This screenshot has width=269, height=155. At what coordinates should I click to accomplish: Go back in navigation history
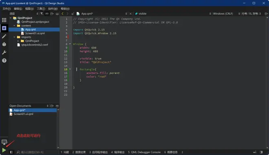(62, 13)
